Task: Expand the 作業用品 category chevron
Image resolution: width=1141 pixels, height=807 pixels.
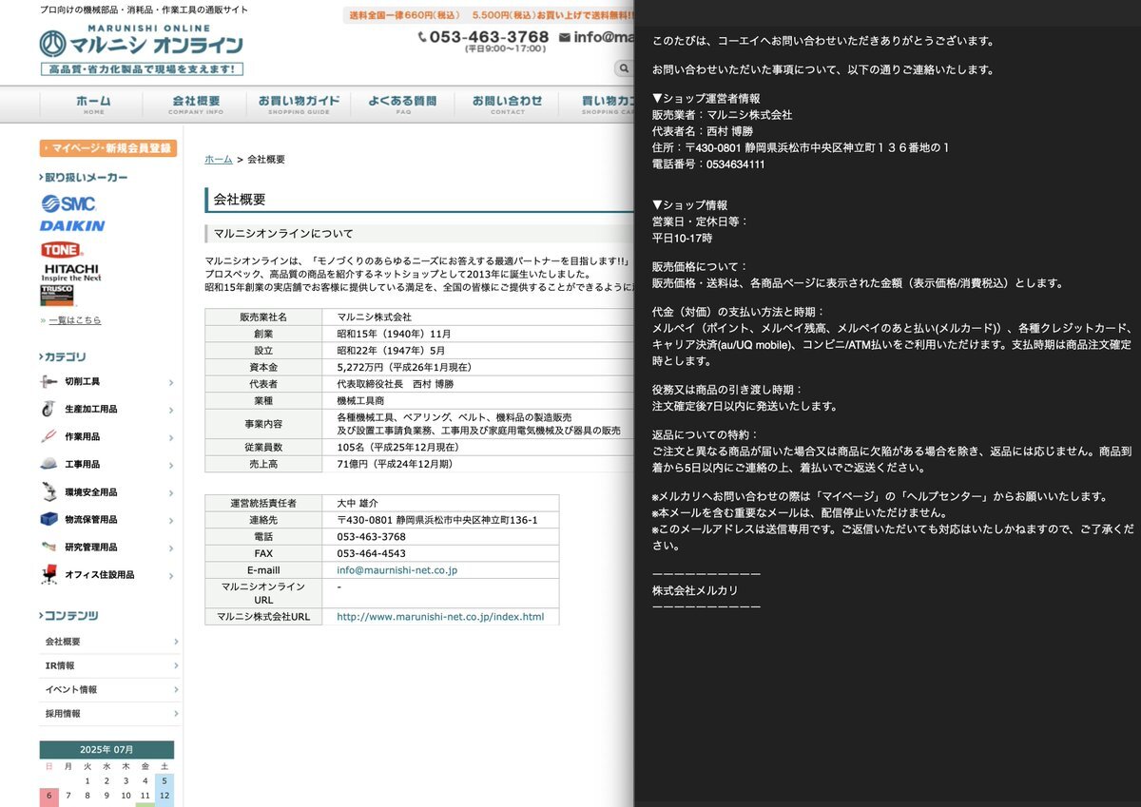Action: [x=171, y=438]
